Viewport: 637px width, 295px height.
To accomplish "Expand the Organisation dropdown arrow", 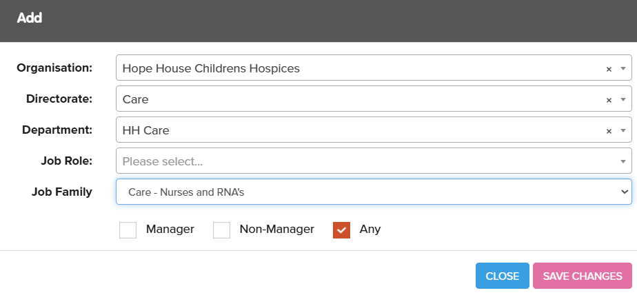I will (623, 69).
